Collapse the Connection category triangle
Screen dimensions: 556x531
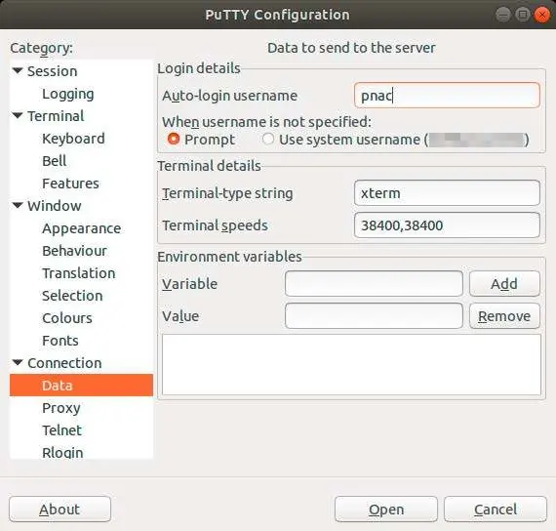tap(18, 362)
